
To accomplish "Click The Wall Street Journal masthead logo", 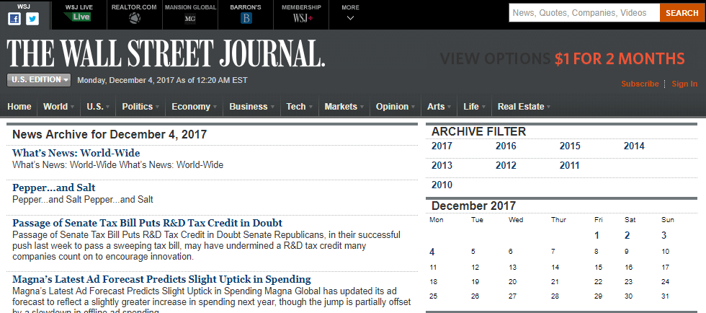I will (x=166, y=53).
